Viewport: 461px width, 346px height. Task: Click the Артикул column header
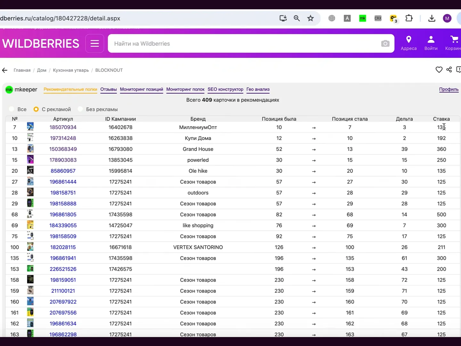[x=63, y=119]
